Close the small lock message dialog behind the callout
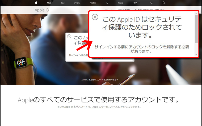The width and height of the screenshot is (202, 126). click(x=69, y=37)
